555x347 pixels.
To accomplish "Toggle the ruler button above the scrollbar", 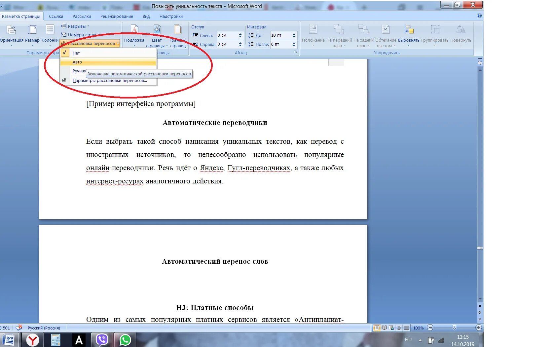I will (x=480, y=62).
